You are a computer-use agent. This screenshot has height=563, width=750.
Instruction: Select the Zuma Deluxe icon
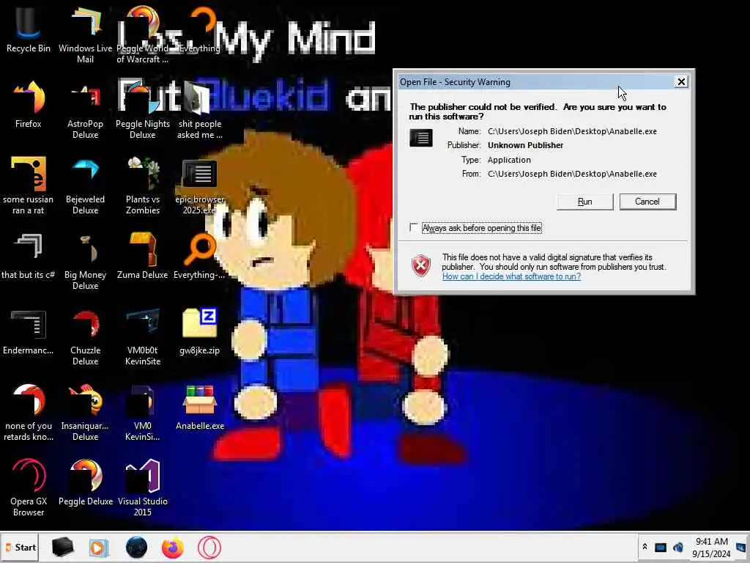[x=143, y=256]
